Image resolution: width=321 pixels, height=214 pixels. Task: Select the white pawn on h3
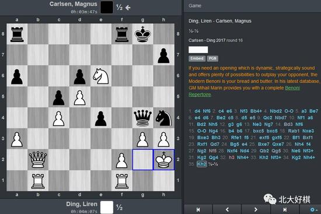click(x=163, y=139)
